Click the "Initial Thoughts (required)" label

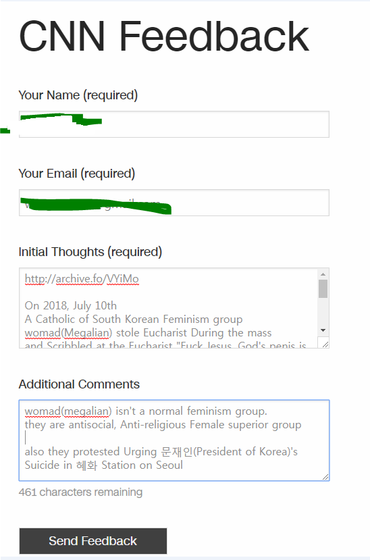[90, 252]
